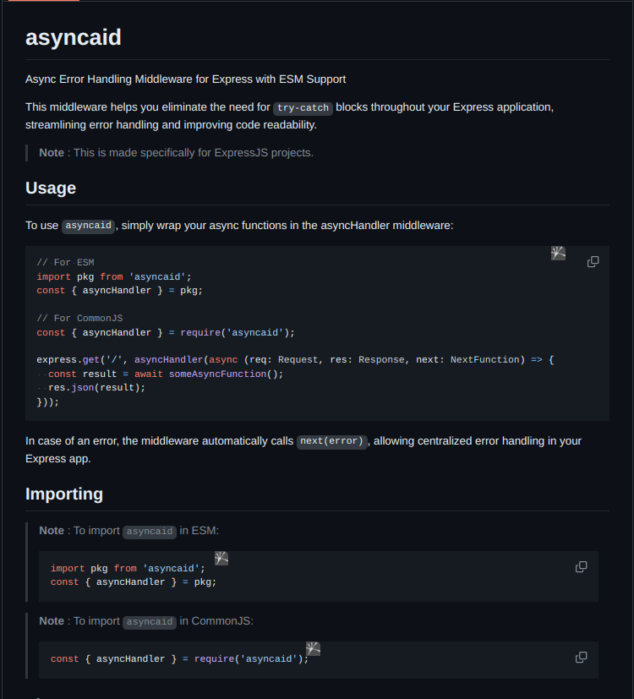Image resolution: width=634 pixels, height=699 pixels.
Task: Click the 'Usage' section heading
Action: [x=51, y=188]
